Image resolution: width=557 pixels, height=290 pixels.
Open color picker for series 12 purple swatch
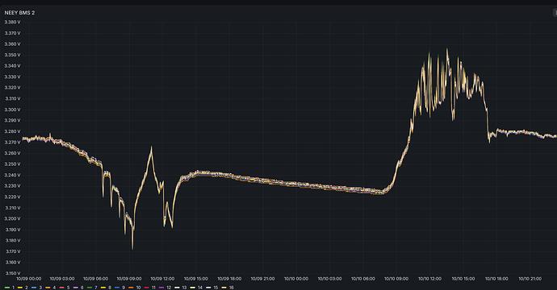tap(161, 288)
